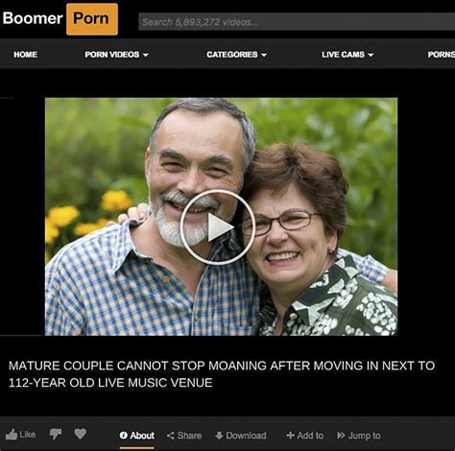Image resolution: width=455 pixels, height=451 pixels.
Task: Expand the Categories dropdown arrow
Action: 264,55
